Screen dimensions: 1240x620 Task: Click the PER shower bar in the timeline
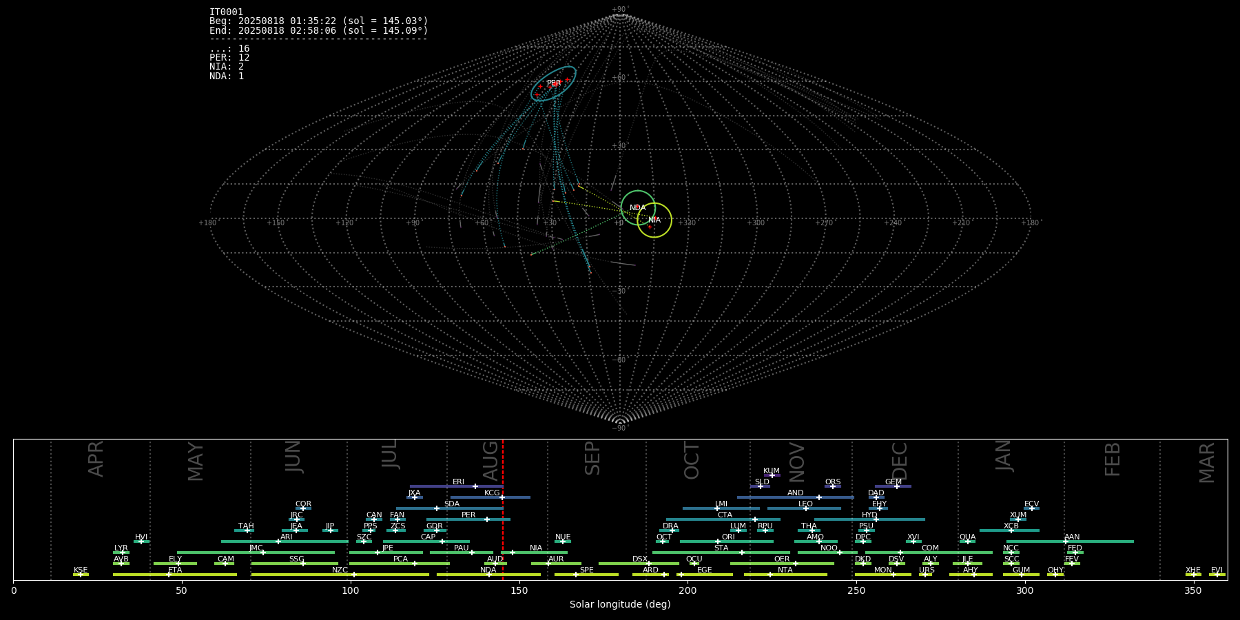468,519
